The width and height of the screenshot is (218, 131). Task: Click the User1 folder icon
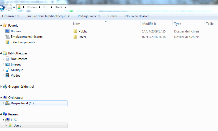pyautogui.click(x=75, y=37)
